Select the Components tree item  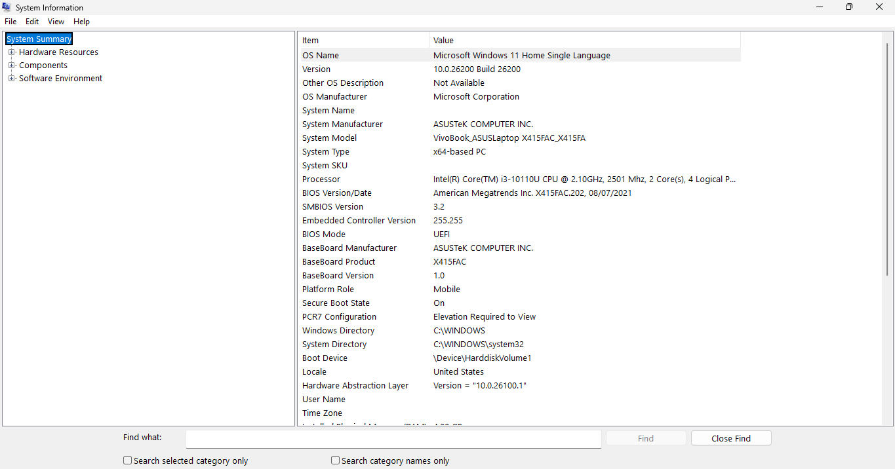pos(43,66)
